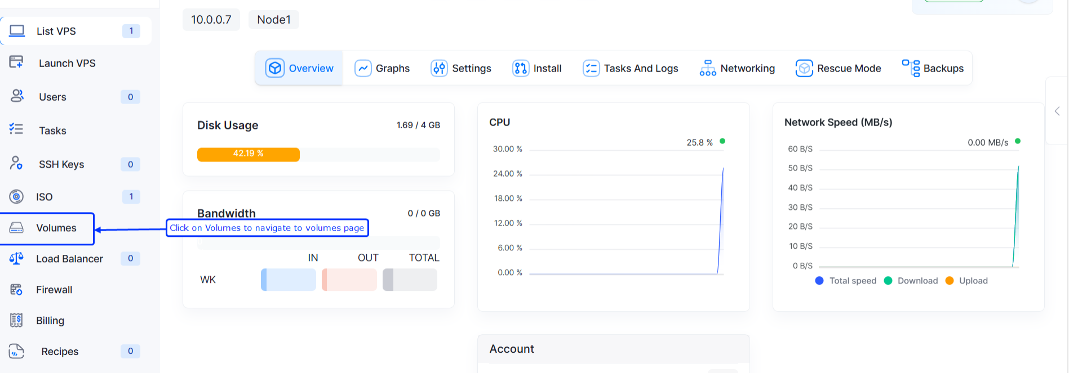Open the Rescue Mode tab
Viewport: 1069px width, 373px height.
(838, 68)
